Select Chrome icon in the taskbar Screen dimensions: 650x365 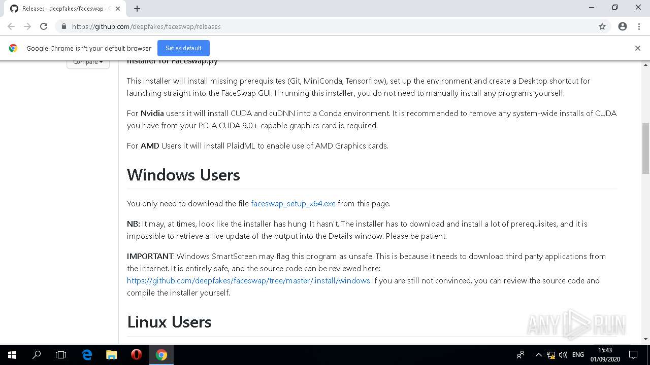coord(161,355)
